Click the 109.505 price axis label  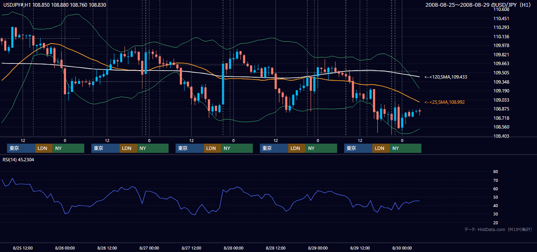[x=501, y=73]
